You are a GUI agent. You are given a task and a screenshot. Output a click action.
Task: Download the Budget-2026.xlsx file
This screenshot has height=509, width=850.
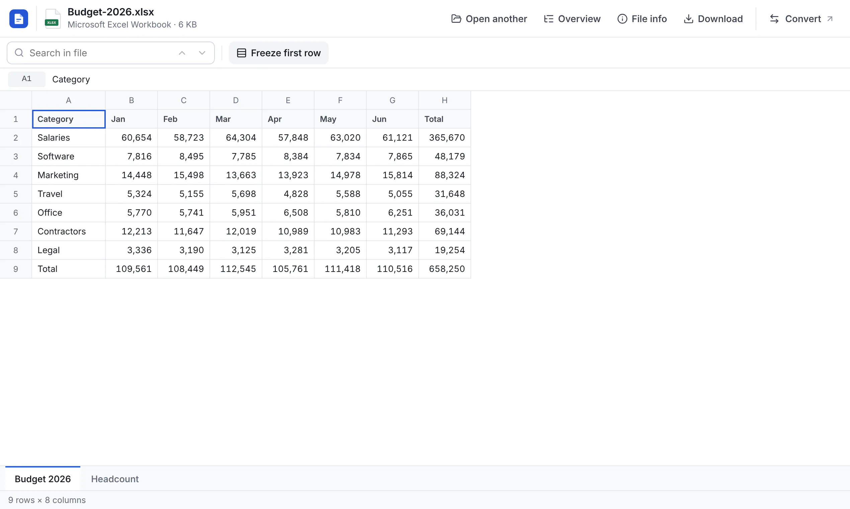(x=713, y=18)
